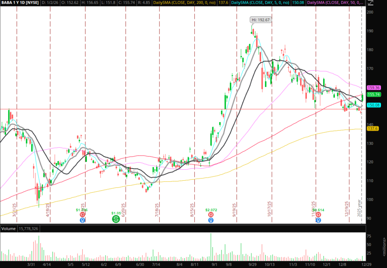Click the blue lightbulb below $2.072 earnings
This screenshot has width=387, height=268.
pos(211,220)
